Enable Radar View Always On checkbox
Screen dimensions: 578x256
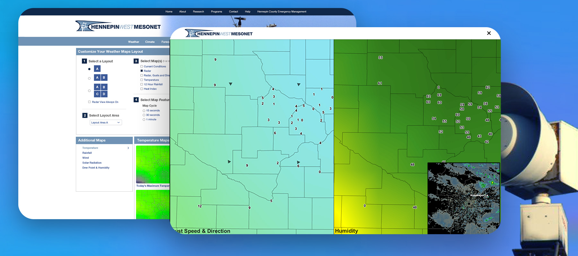[89, 102]
